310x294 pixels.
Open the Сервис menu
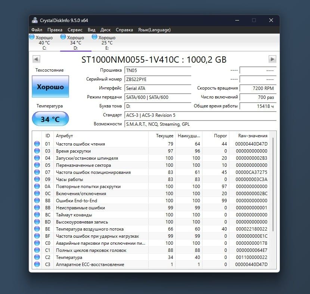coord(75,30)
